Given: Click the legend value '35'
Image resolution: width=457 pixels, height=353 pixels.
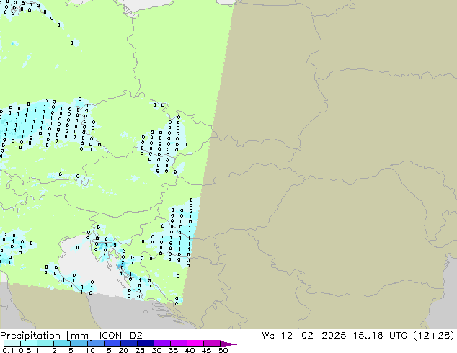Looking at the screenshot, I should (x=173, y=350).
